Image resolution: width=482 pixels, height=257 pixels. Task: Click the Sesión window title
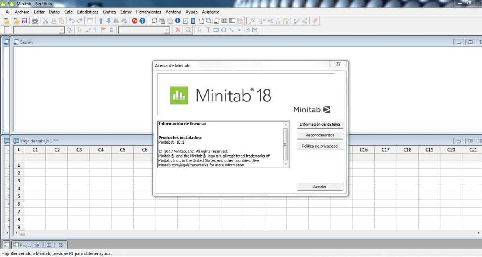[27, 42]
